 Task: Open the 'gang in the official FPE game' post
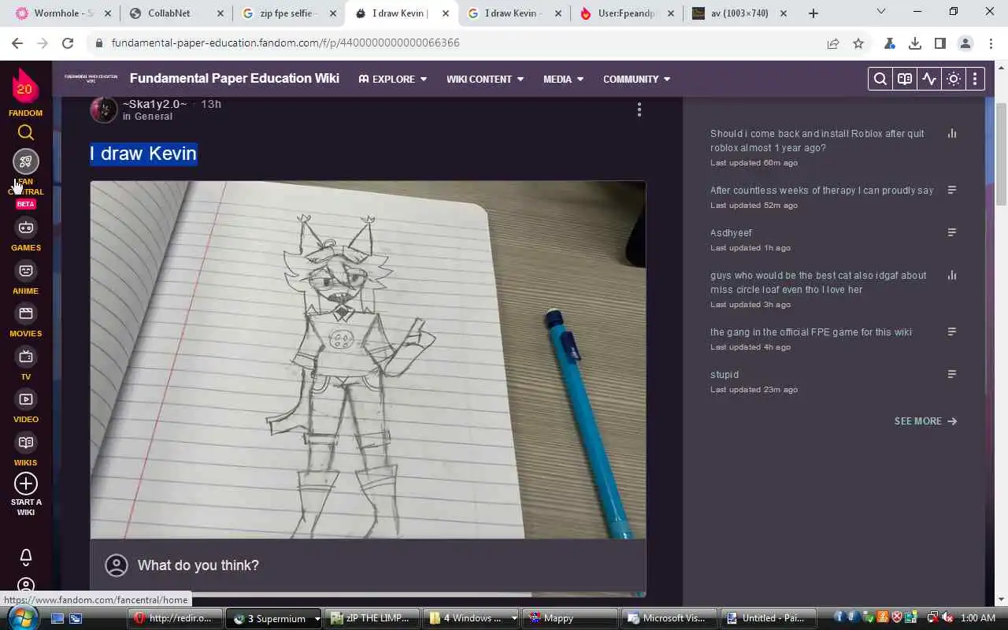coord(810,332)
